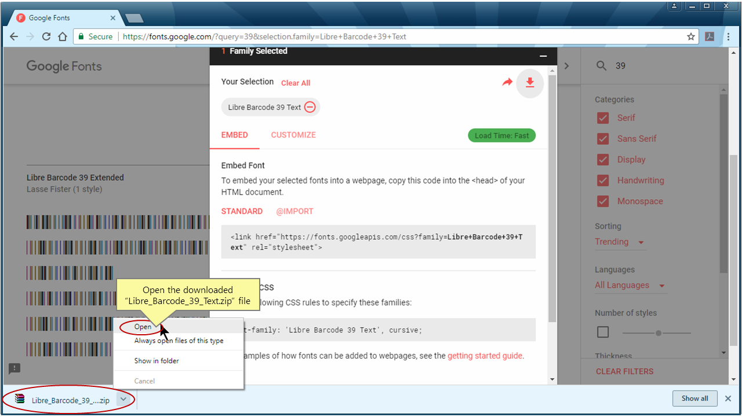Enable the Number of styles checkbox
This screenshot has width=742, height=417.
(603, 332)
